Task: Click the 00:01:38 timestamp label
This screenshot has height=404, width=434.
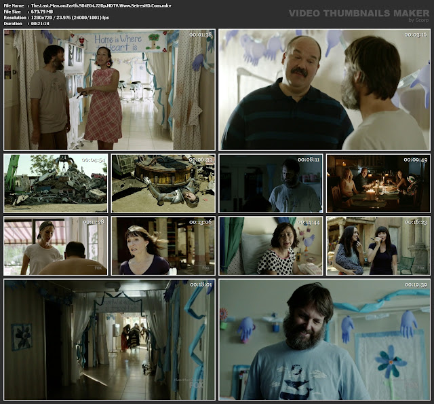Action: tap(201, 35)
